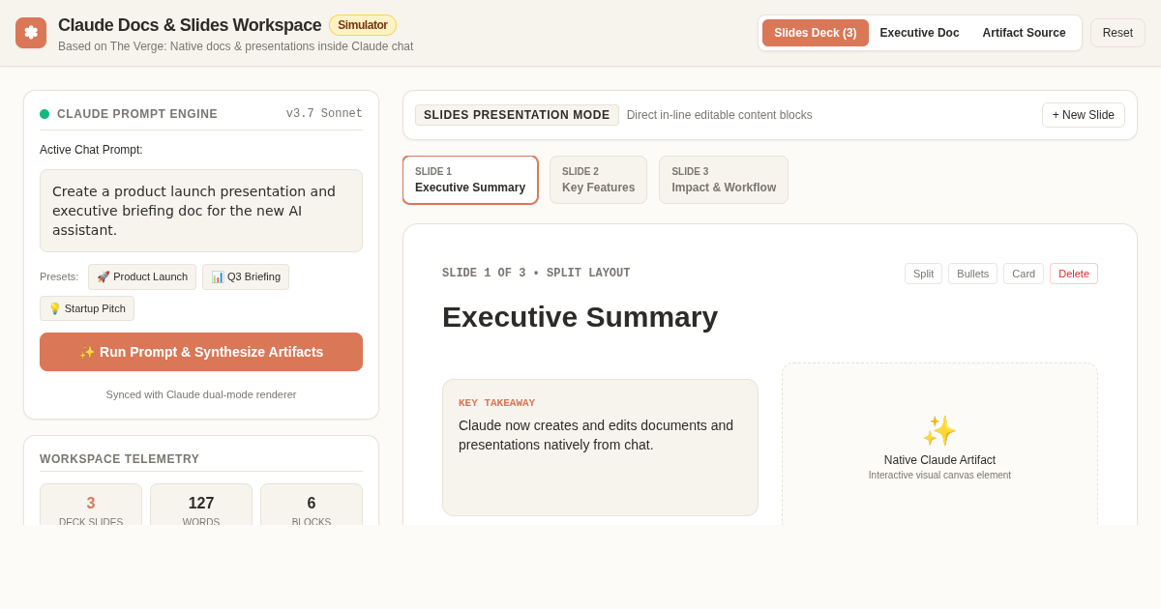Select Slide 1 Executive Summary tab
The image size is (1161, 609).
click(x=470, y=180)
